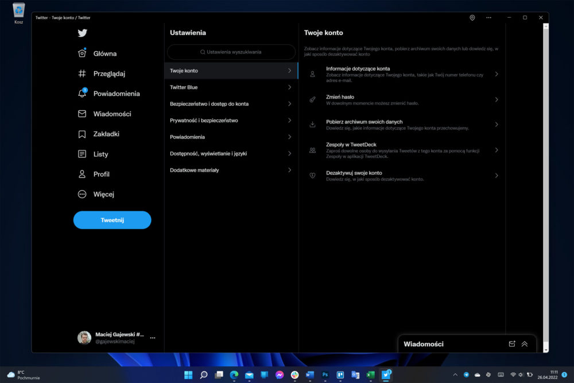This screenshot has width=574, height=383.
Task: Open chevron on Zmień hasło row
Action: 497,99
